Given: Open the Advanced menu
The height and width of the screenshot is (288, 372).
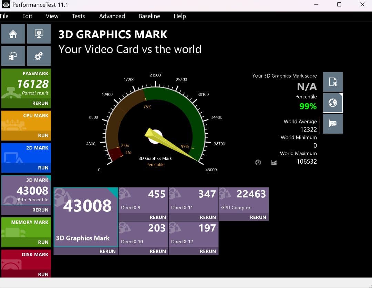Looking at the screenshot, I should coord(112,16).
